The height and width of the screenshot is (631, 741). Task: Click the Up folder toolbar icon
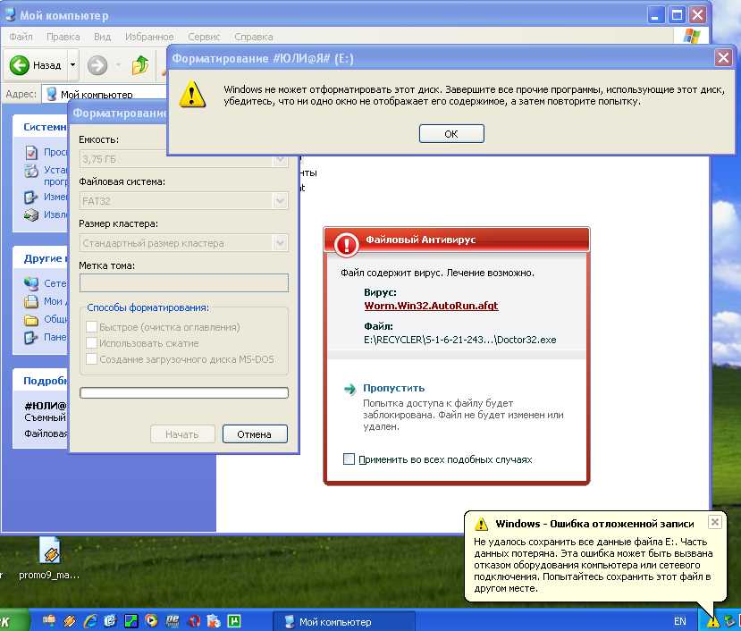click(139, 65)
